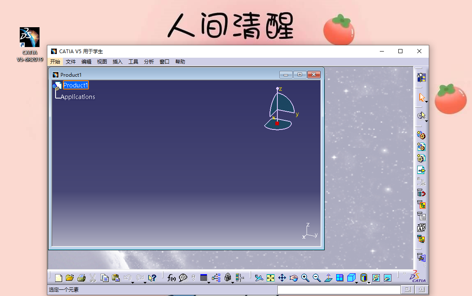The height and width of the screenshot is (296, 472).
Task: Select Product1 node in specification tree
Action: pyautogui.click(x=76, y=85)
